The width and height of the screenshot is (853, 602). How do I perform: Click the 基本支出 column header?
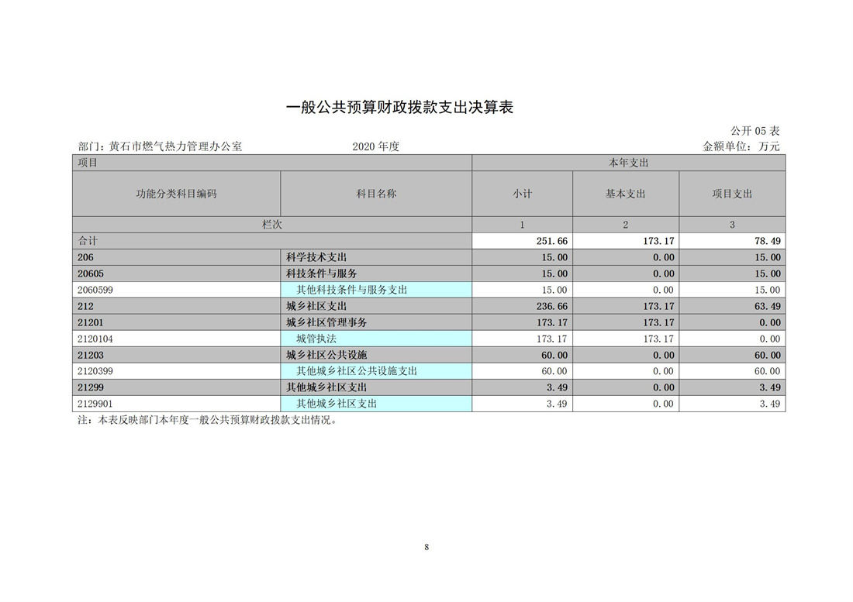pyautogui.click(x=626, y=194)
